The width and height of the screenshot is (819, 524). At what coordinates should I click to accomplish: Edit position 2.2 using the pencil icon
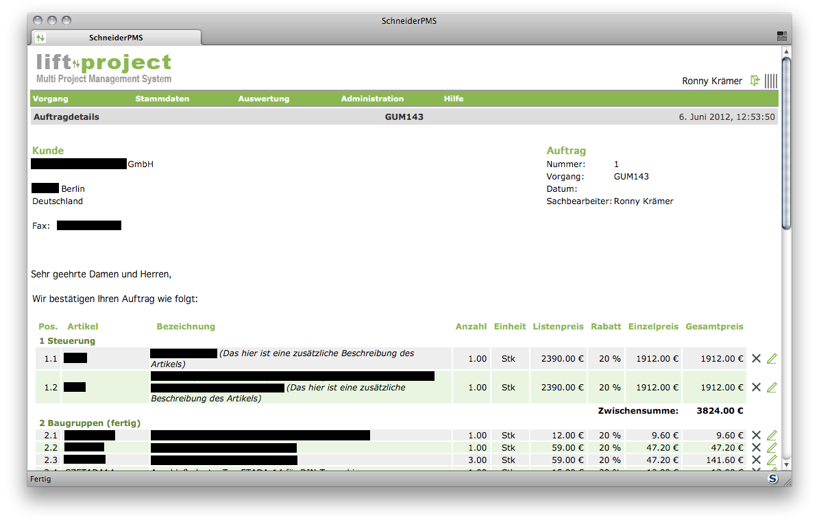coord(772,447)
